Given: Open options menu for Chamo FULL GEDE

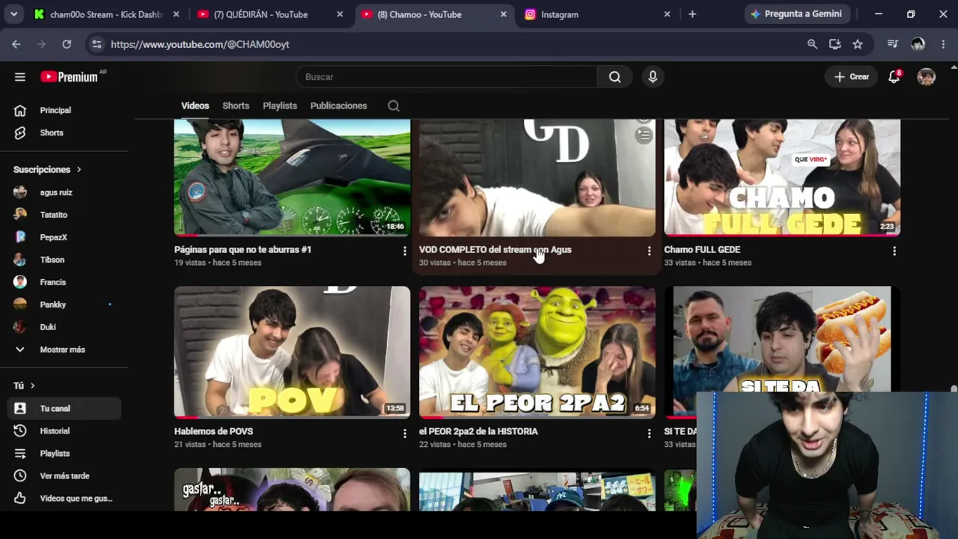Looking at the screenshot, I should click(x=894, y=251).
